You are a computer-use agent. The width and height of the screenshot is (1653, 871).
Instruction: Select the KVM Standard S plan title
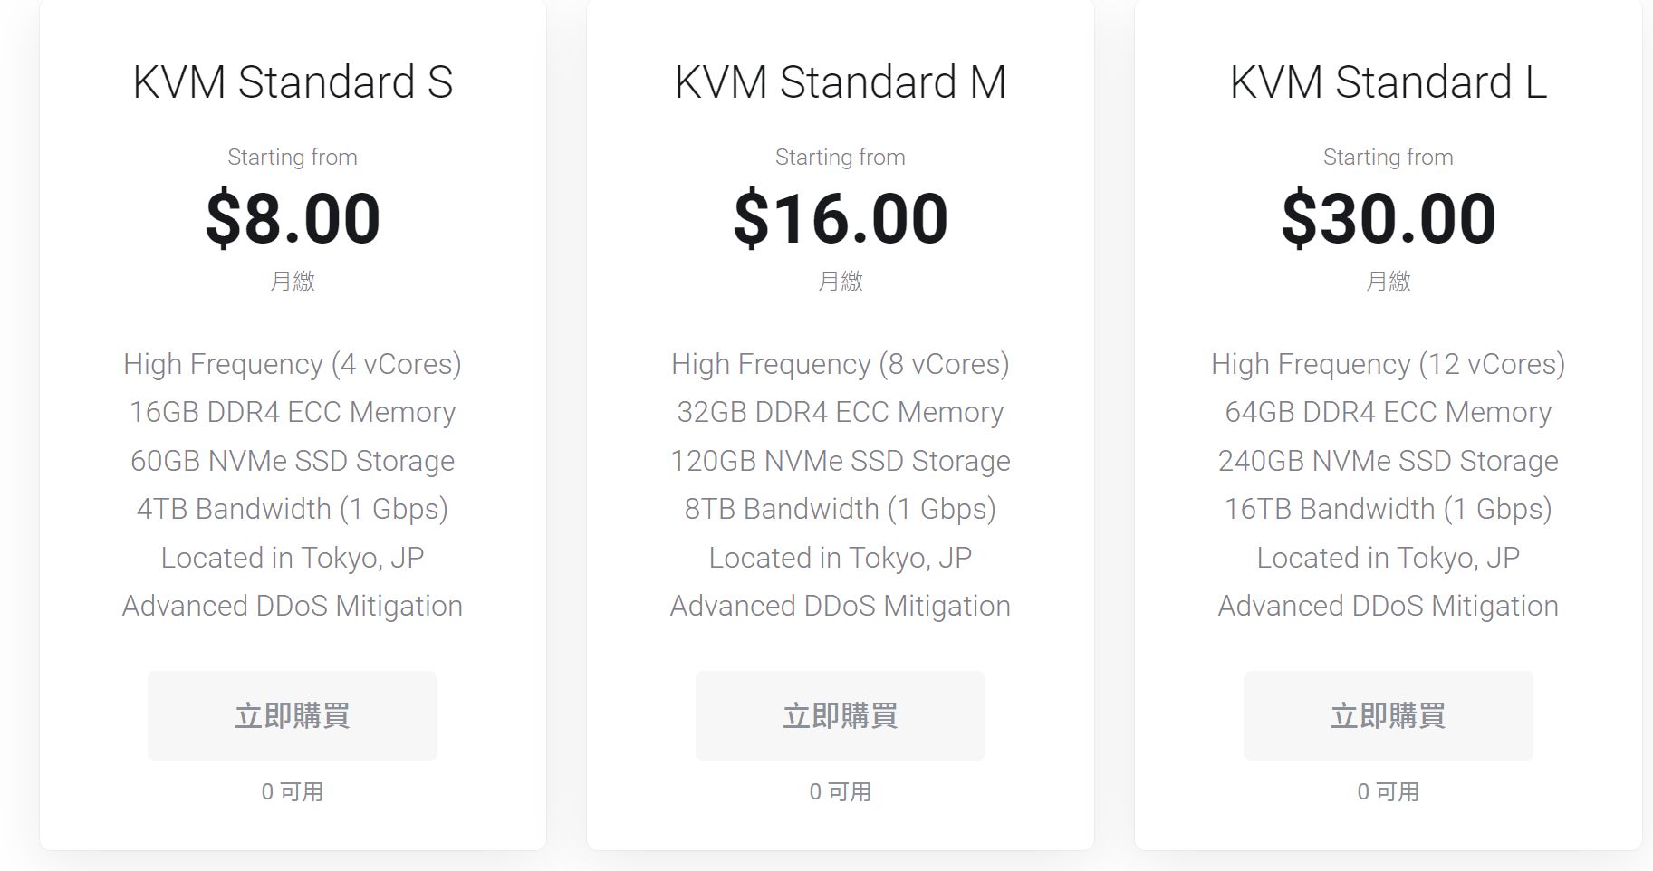click(293, 82)
